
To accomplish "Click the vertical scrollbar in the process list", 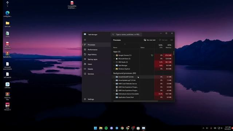I will pyautogui.click(x=174, y=53).
